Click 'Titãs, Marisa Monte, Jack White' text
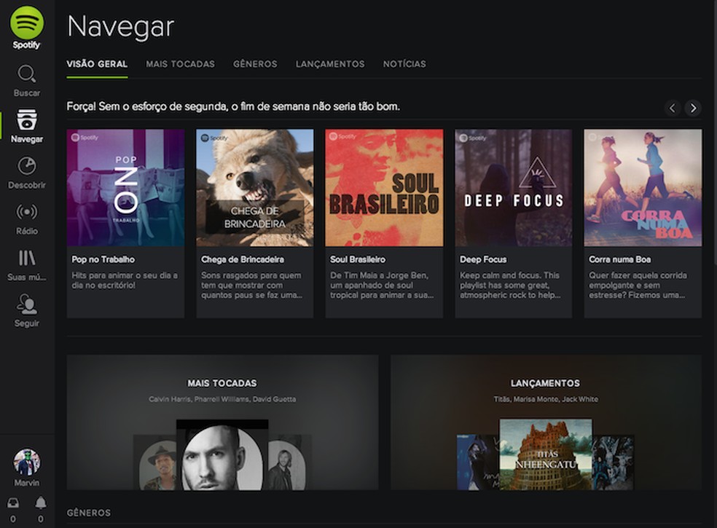The image size is (717, 528). 546,399
